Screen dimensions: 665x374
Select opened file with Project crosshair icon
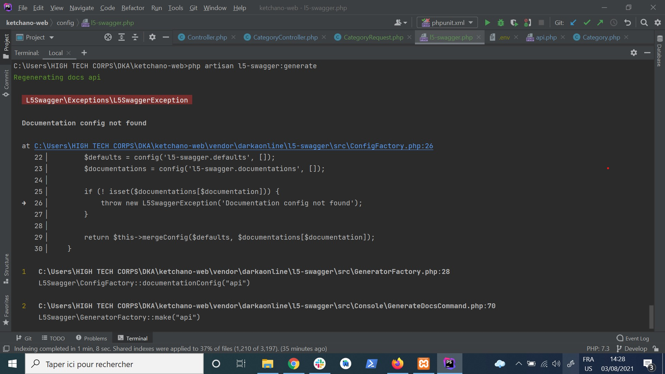[x=108, y=37]
